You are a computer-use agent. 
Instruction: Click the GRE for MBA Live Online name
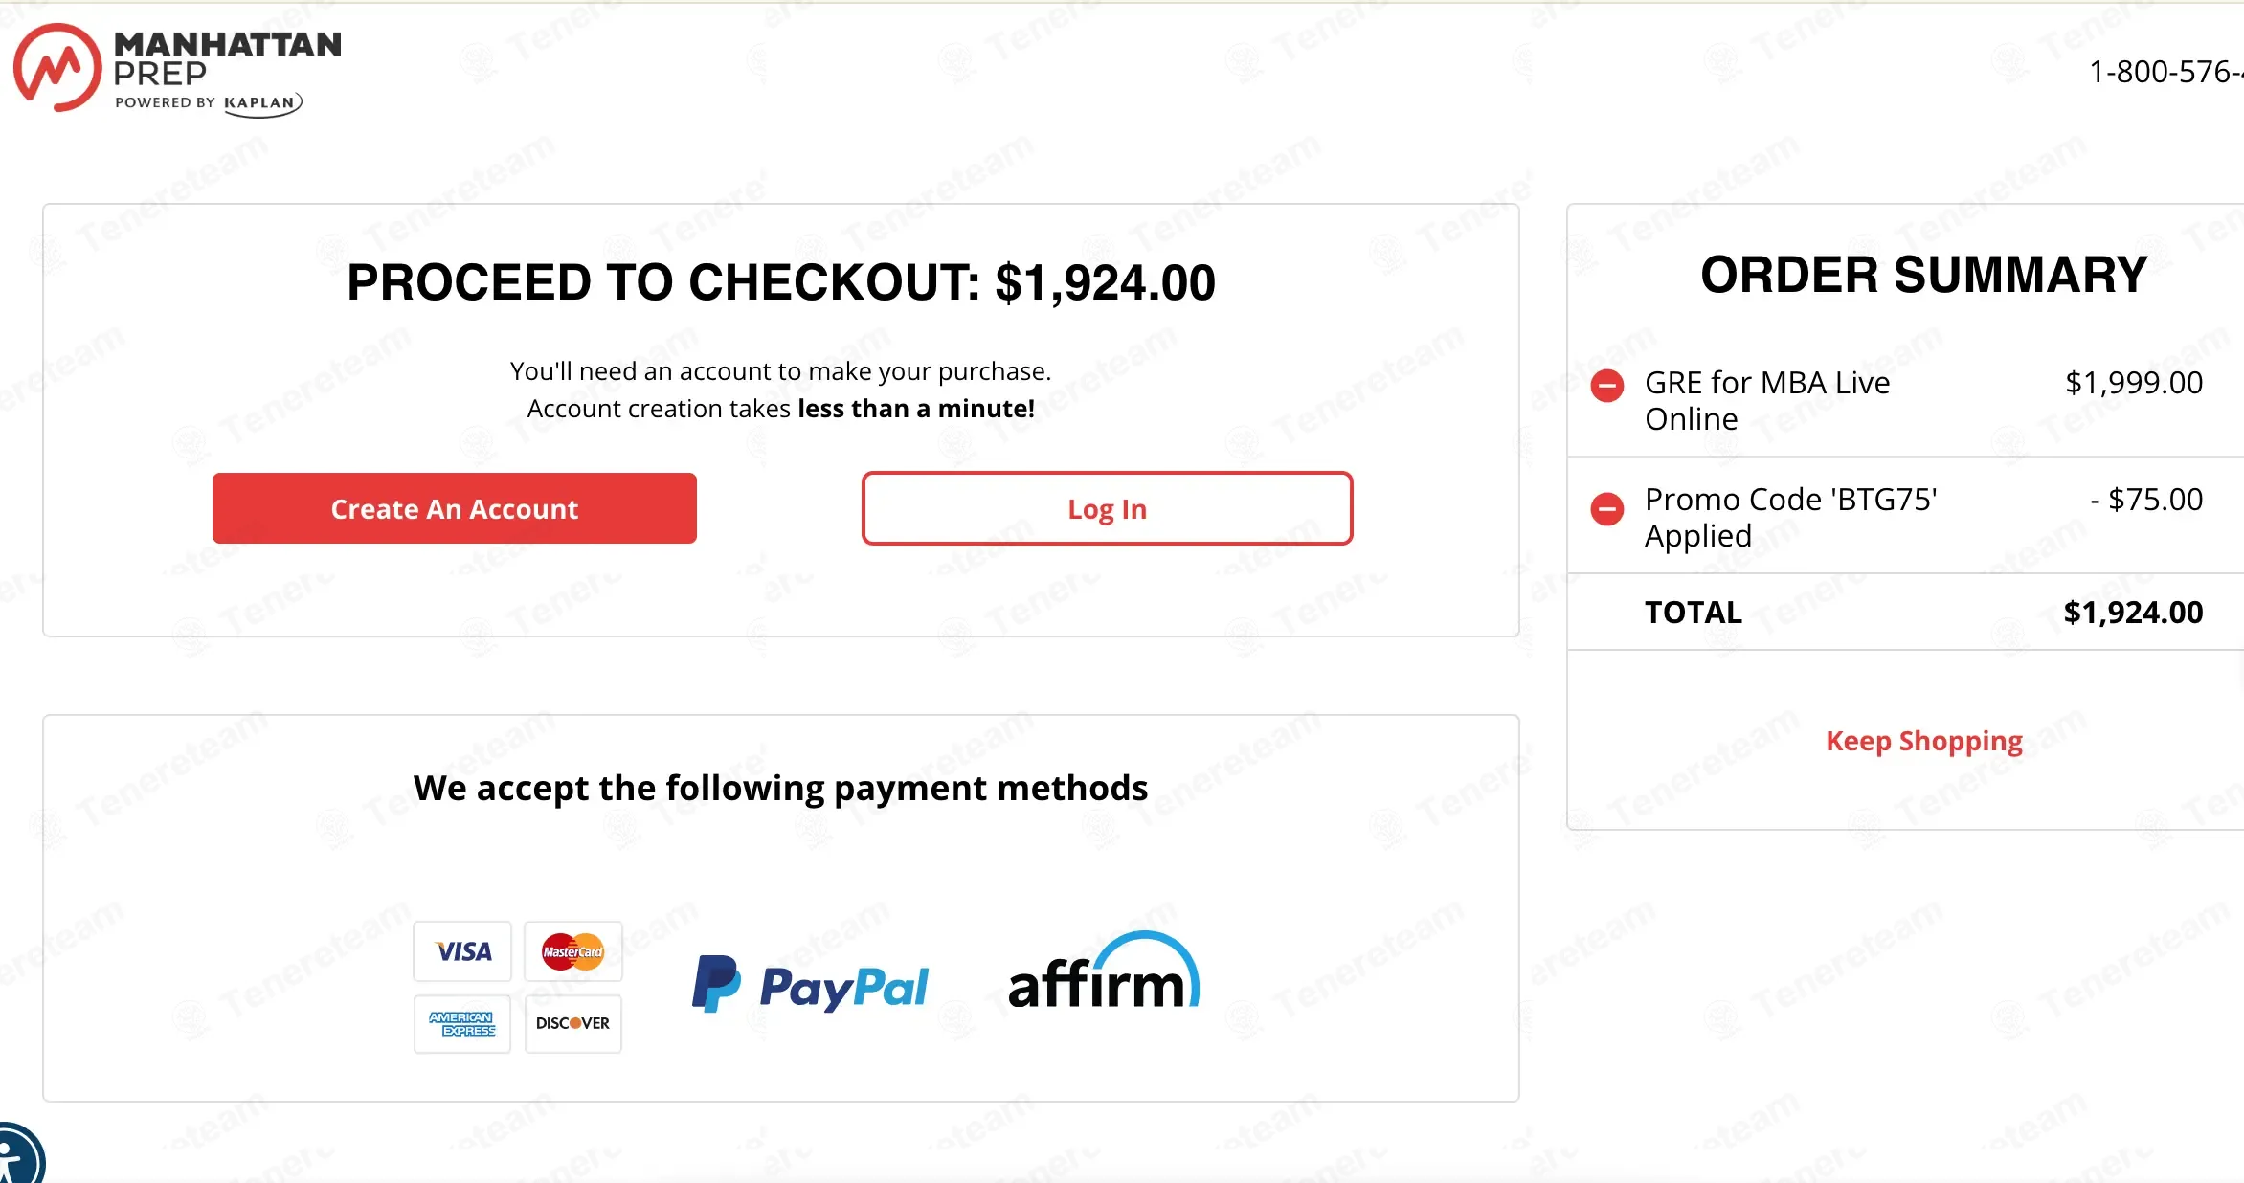[1767, 400]
